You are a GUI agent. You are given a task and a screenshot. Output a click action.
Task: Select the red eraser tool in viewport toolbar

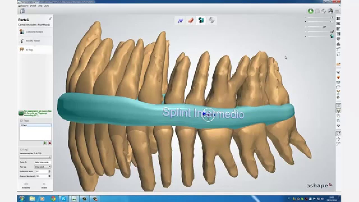point(191,20)
